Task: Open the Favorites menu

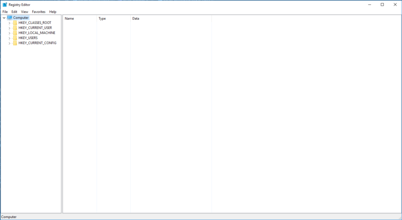Action: coord(39,11)
